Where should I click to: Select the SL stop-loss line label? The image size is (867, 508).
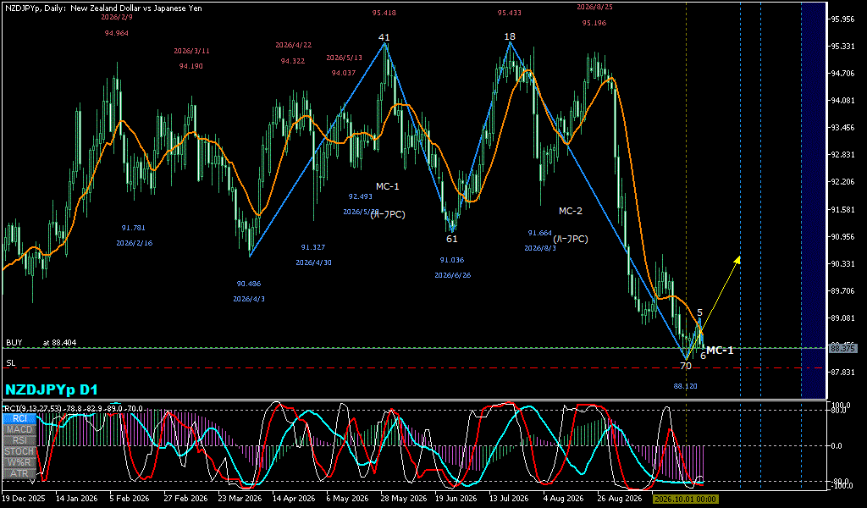tap(10, 363)
